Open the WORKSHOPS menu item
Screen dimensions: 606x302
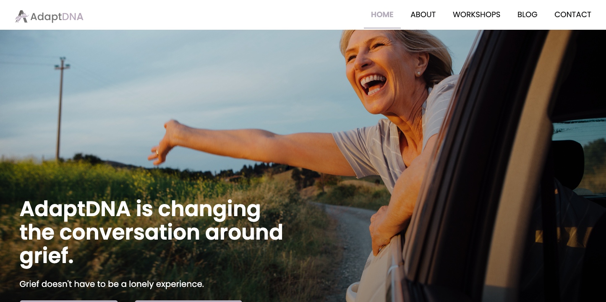(x=476, y=15)
